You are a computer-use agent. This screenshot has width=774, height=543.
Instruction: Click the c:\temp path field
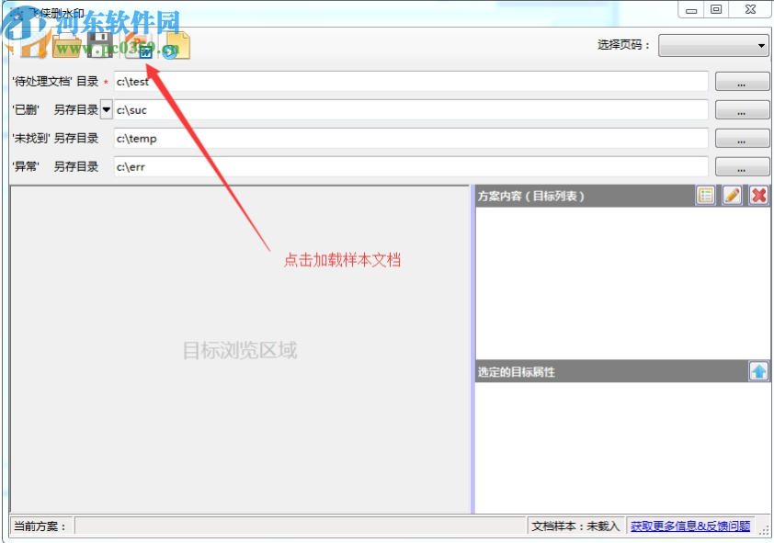[x=411, y=139]
